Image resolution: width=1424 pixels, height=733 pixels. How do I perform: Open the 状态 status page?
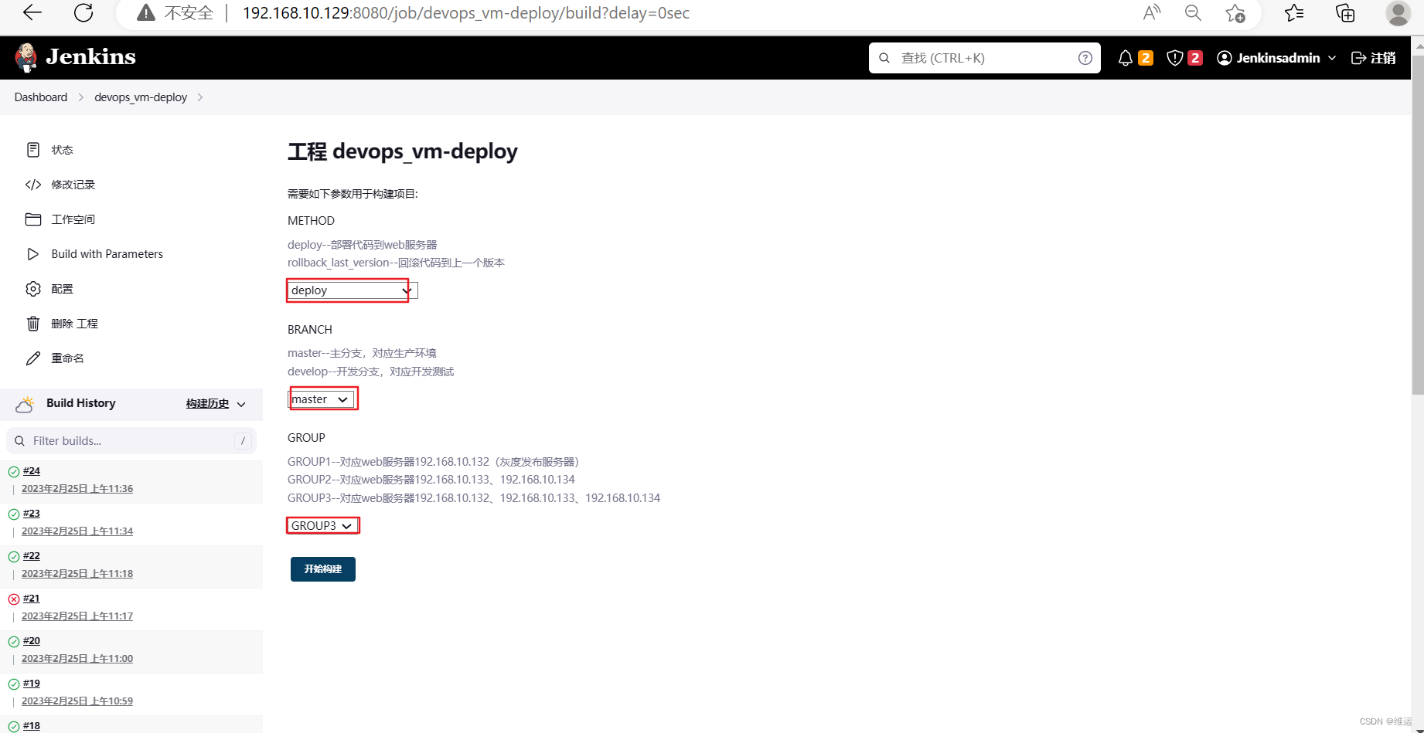62,150
